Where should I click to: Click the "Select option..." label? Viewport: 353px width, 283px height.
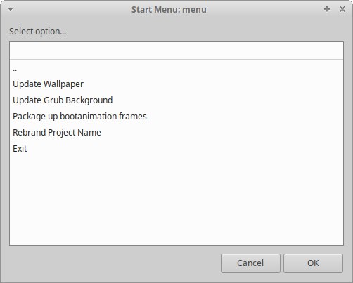(37, 32)
